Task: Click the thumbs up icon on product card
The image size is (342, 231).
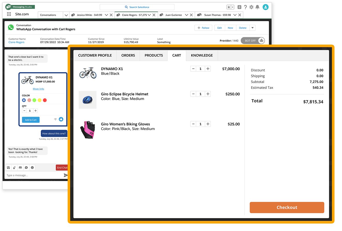Action: point(61,119)
